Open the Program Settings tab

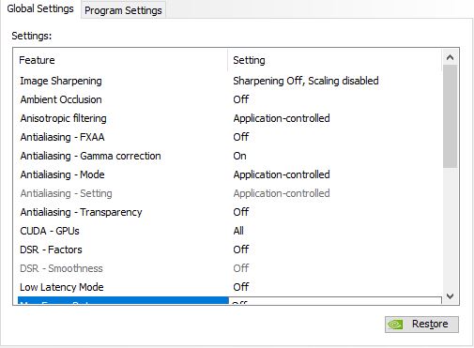123,10
